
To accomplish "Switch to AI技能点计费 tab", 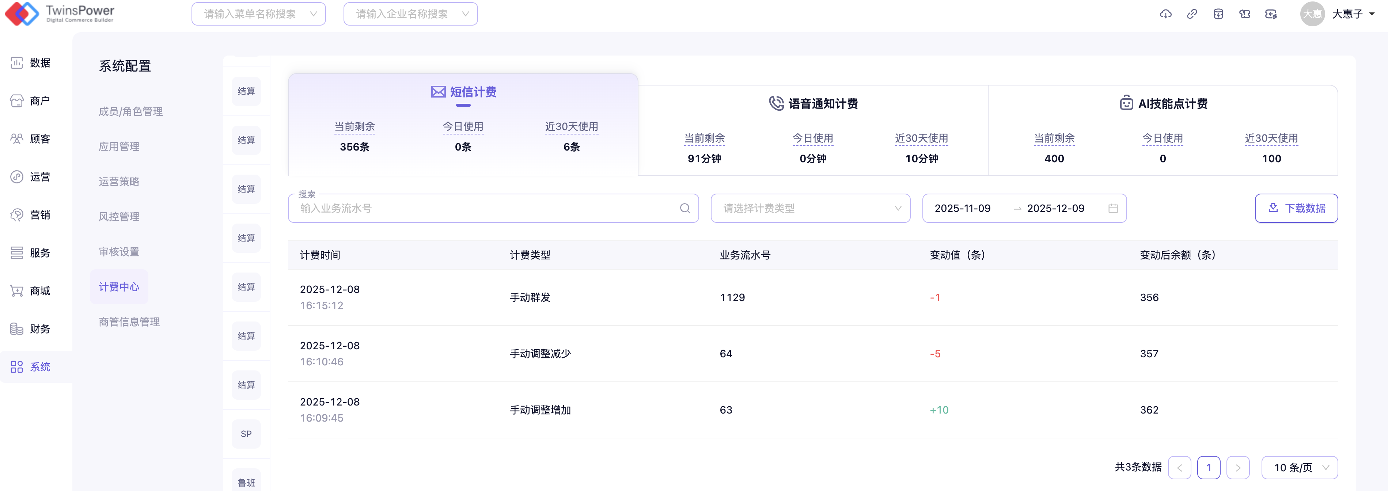I will click(1163, 103).
